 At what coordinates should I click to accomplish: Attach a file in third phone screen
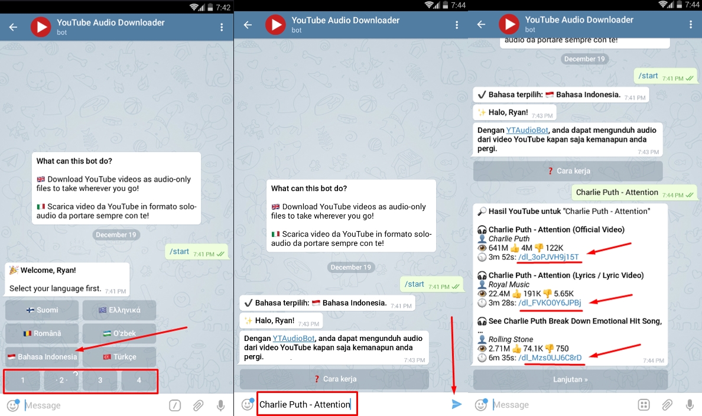click(x=667, y=405)
